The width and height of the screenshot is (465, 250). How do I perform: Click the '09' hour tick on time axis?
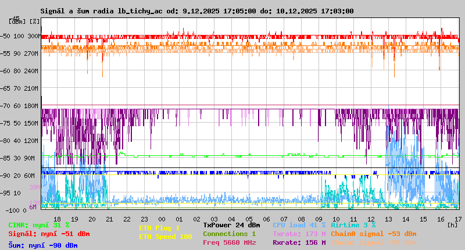(319, 219)
